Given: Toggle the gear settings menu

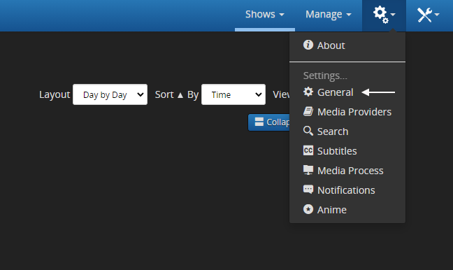Looking at the screenshot, I should (x=384, y=15).
